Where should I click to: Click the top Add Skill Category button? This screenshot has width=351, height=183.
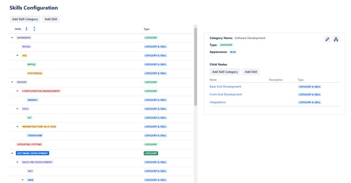[x=25, y=19]
